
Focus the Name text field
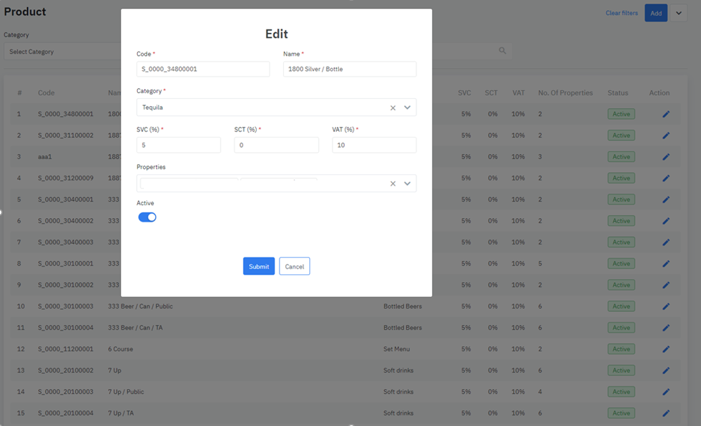pos(349,69)
